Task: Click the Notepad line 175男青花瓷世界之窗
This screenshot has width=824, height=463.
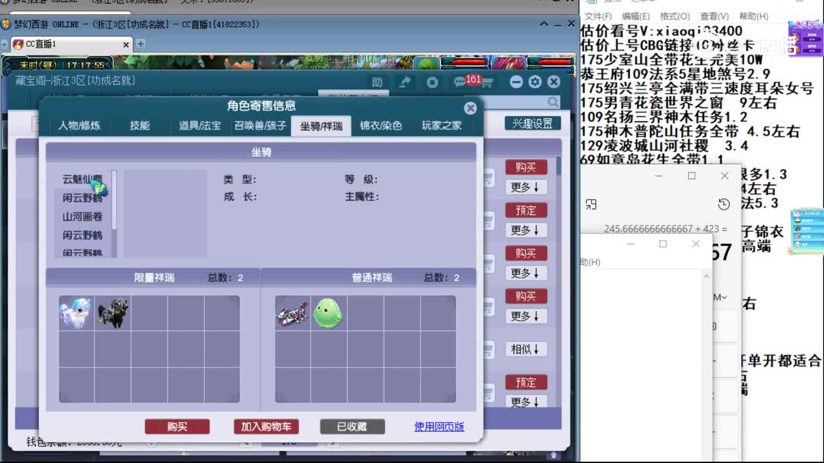Action: coord(679,102)
